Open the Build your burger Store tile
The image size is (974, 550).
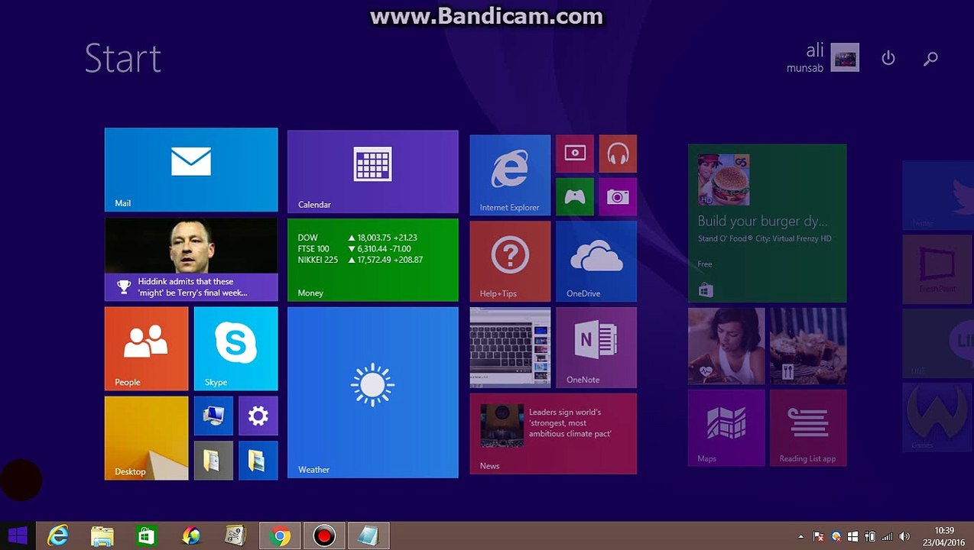pos(767,223)
